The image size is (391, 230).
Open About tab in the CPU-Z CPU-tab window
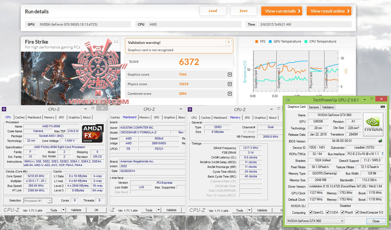87,117
